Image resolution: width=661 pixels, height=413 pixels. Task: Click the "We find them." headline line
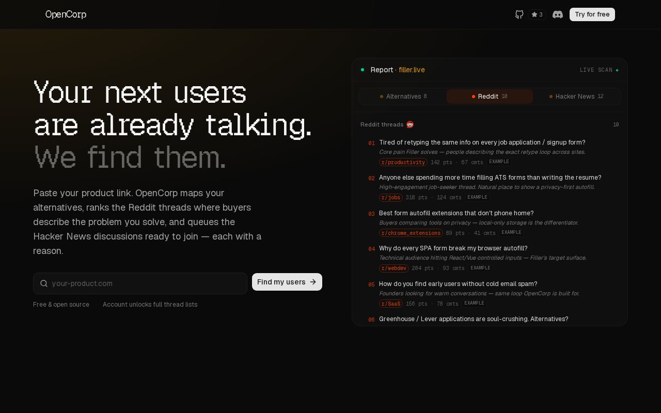[x=130, y=157]
